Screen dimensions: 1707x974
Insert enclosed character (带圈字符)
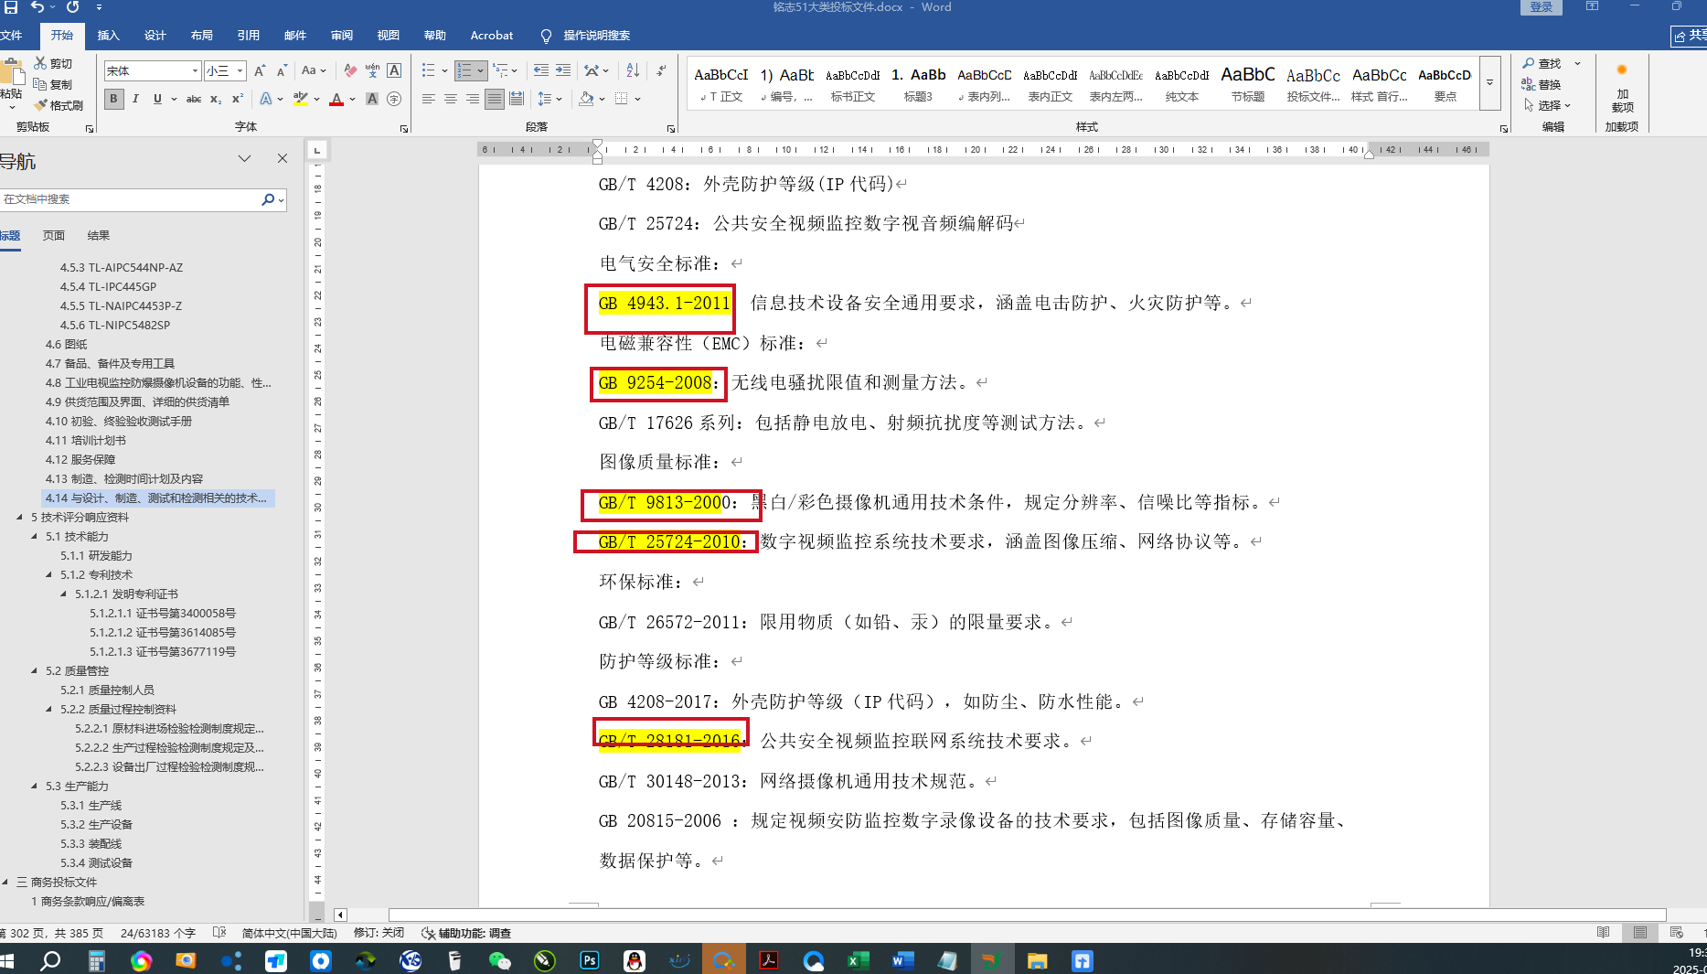[x=394, y=99]
